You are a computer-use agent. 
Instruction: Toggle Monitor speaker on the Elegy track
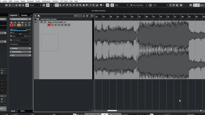[52, 25]
